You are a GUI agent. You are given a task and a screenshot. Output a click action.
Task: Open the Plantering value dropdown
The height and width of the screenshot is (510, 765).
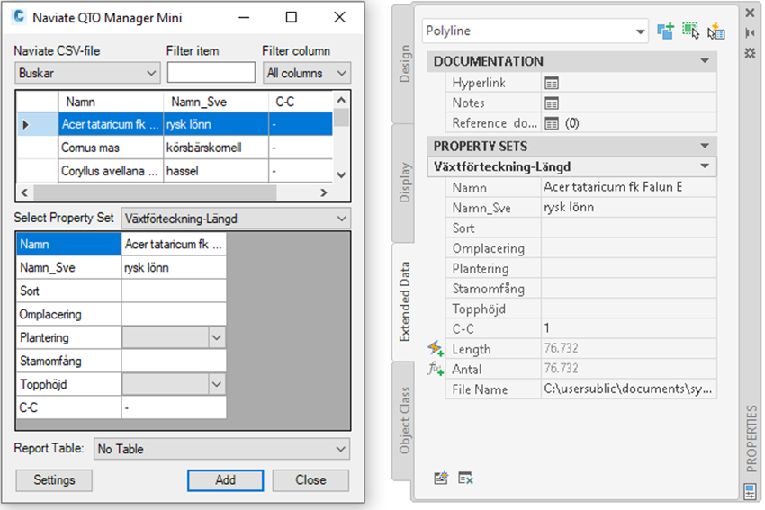217,337
